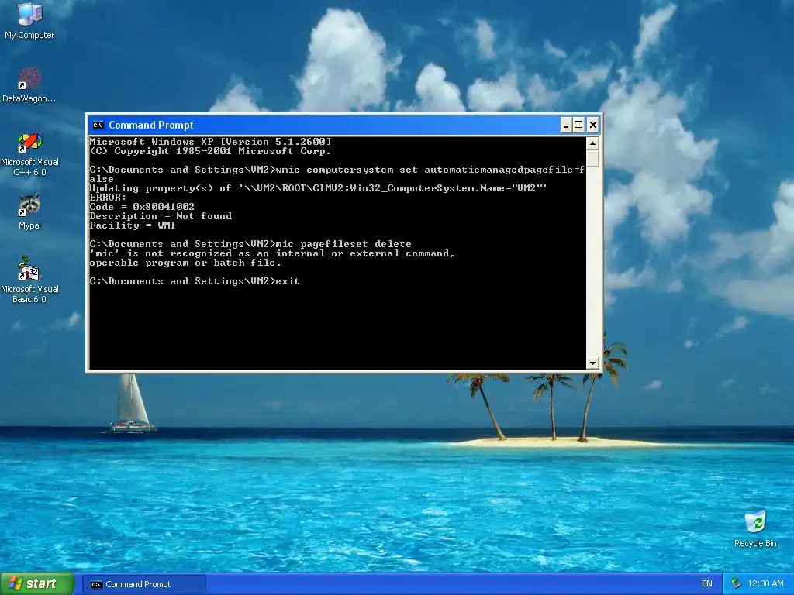Open the My Computer desktop icon
Image resolution: width=794 pixels, height=595 pixels.
pos(29,21)
